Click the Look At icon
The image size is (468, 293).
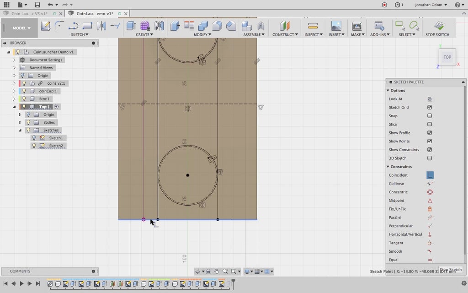coord(430,99)
